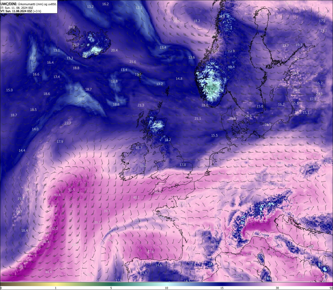The width and height of the screenshot is (333, 290).
Task: Click the 21.9 value northwest of Iceland
Action: [72, 27]
